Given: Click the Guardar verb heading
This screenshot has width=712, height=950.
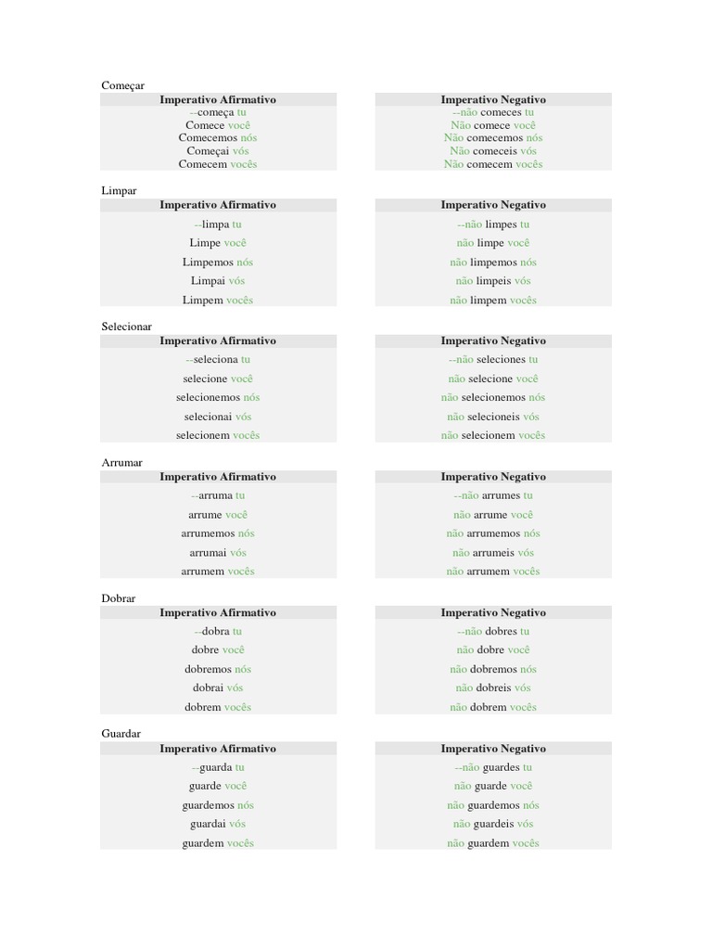Looking at the screenshot, I should click(121, 734).
